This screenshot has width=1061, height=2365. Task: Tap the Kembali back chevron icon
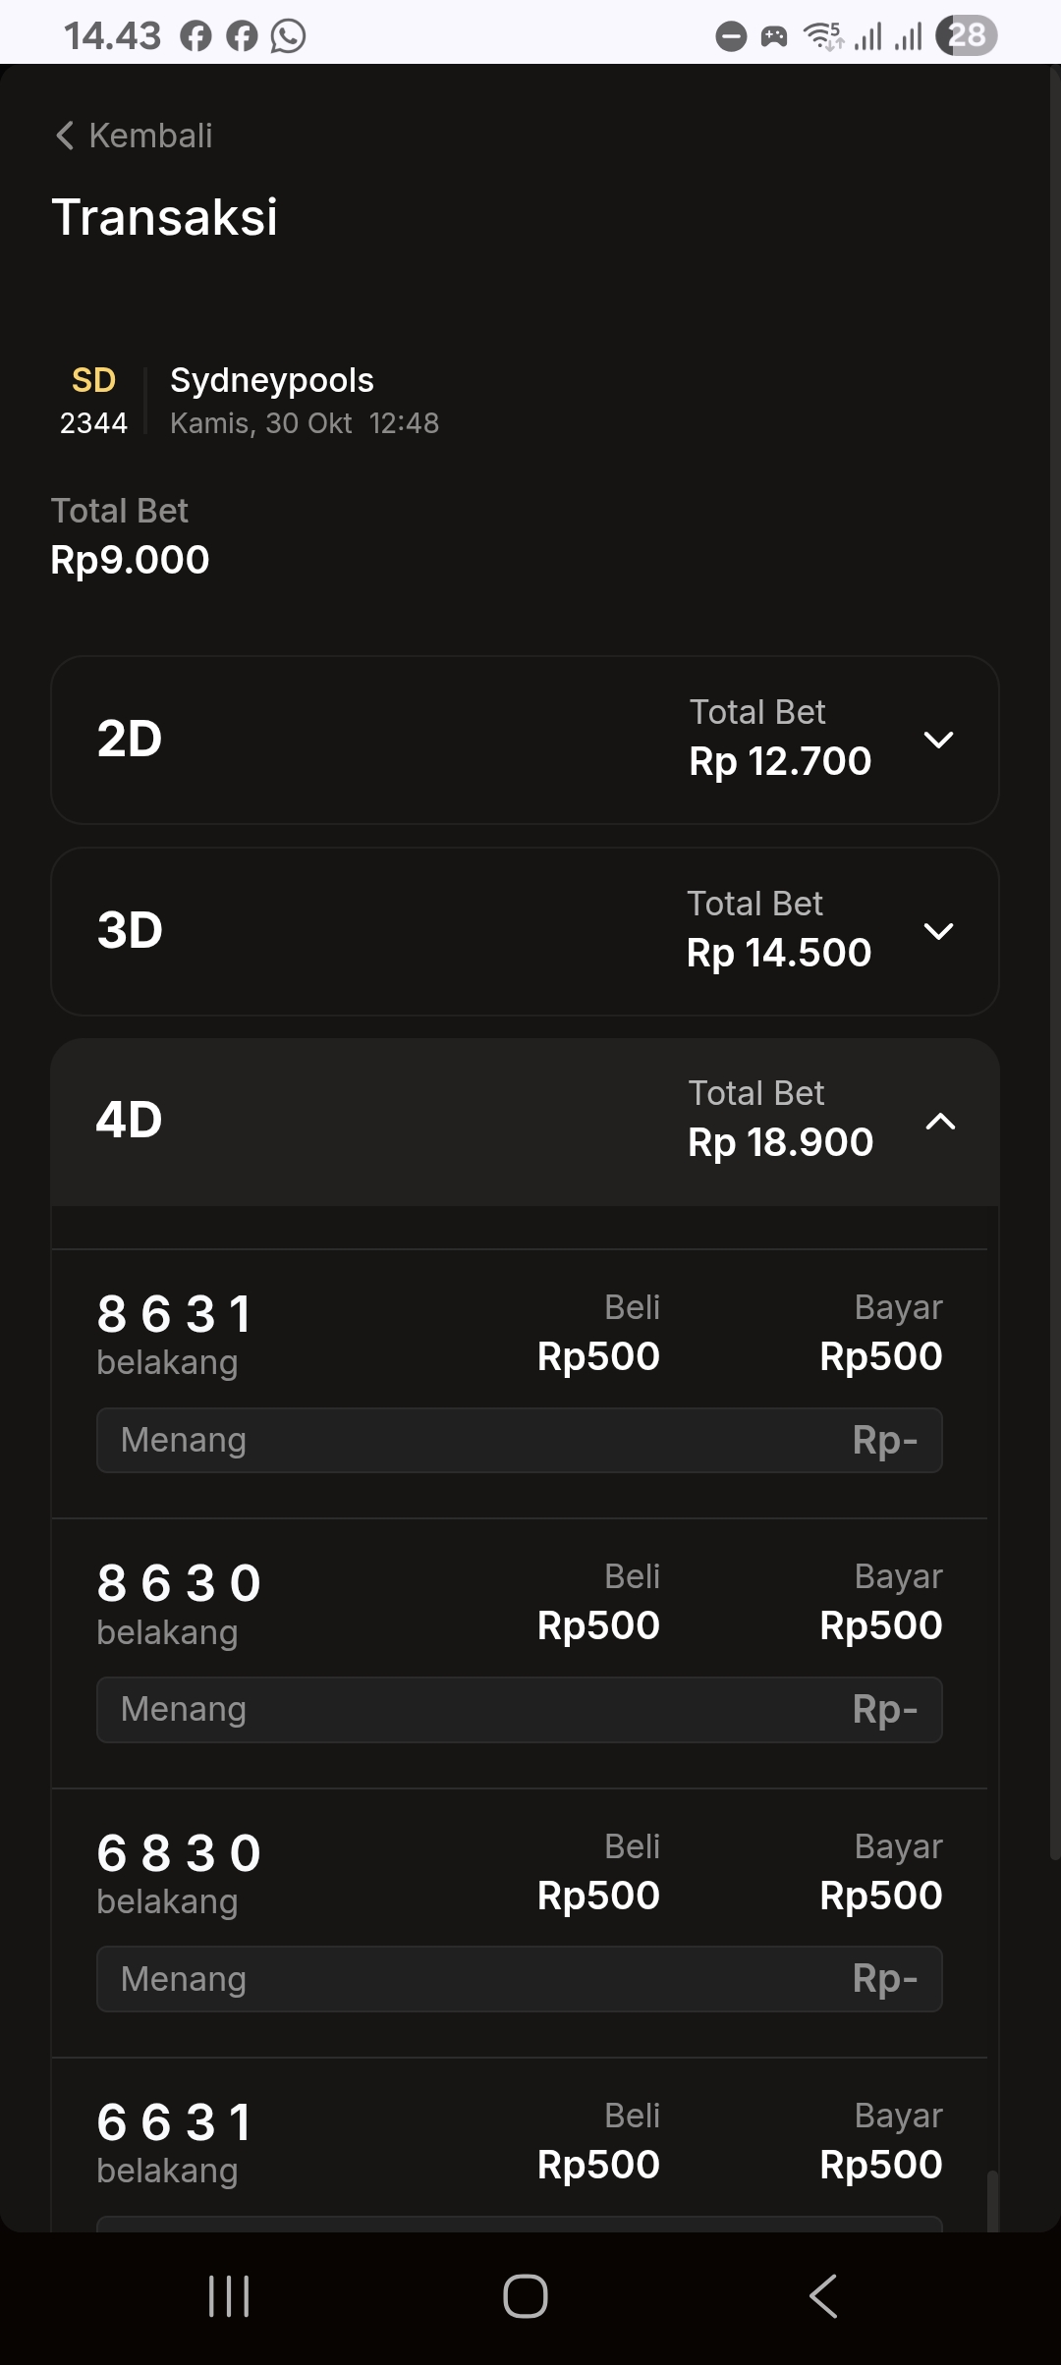pos(65,136)
